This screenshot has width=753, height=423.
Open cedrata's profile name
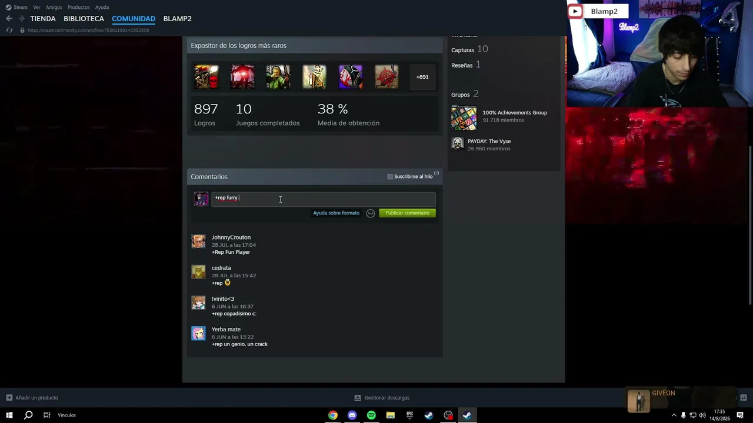click(221, 268)
